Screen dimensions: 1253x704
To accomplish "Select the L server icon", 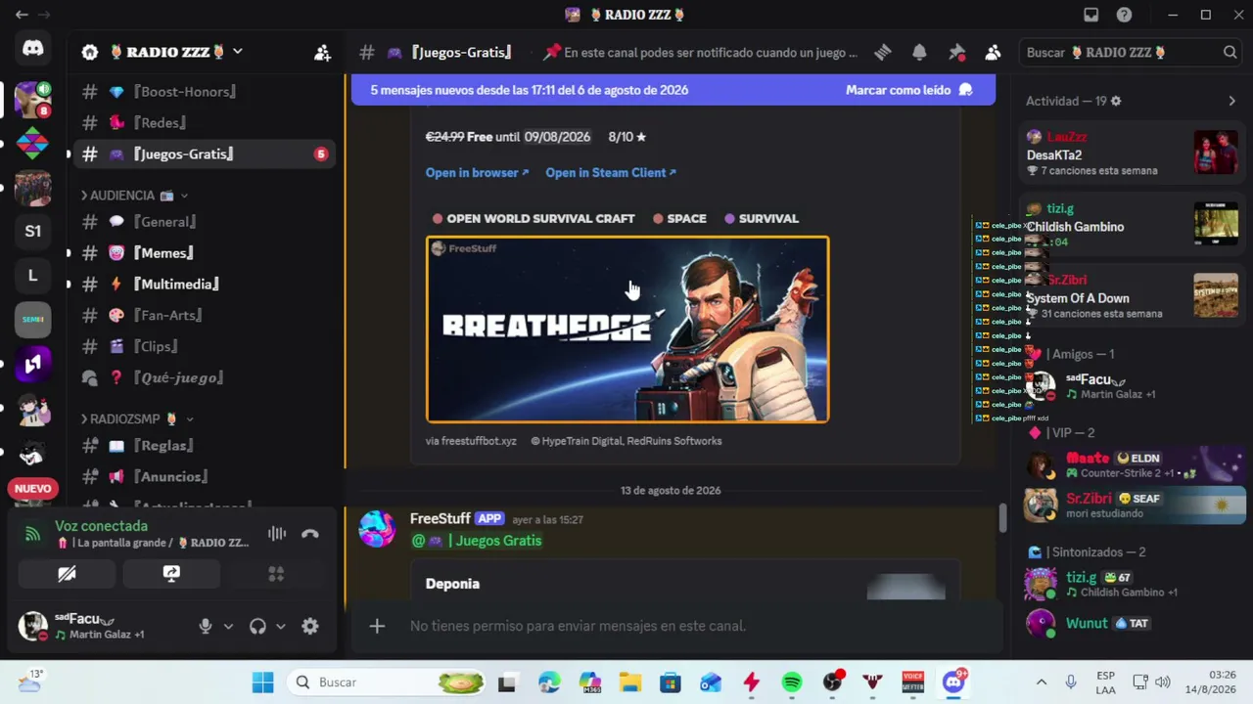I will pyautogui.click(x=32, y=276).
